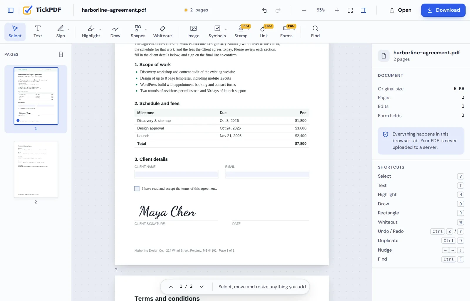The height and width of the screenshot is (301, 470).
Task: Select the page 1 thumbnail
Action: click(36, 96)
